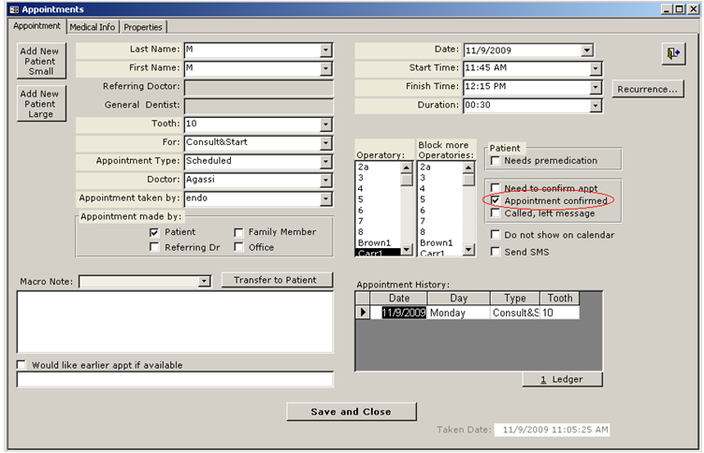This screenshot has height=453, width=704.
Task: Expand the Appointment Type dropdown
Action: pyautogui.click(x=325, y=161)
